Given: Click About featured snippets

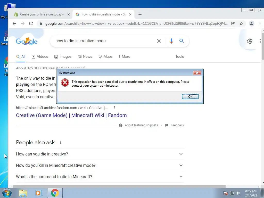Looking at the screenshot, I should pyautogui.click(x=141, y=125).
